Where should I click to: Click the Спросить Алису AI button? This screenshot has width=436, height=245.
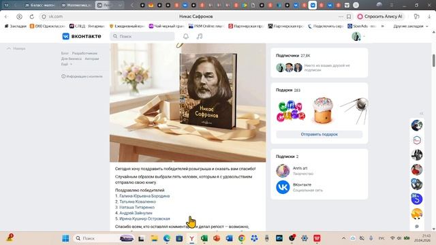[380, 16]
